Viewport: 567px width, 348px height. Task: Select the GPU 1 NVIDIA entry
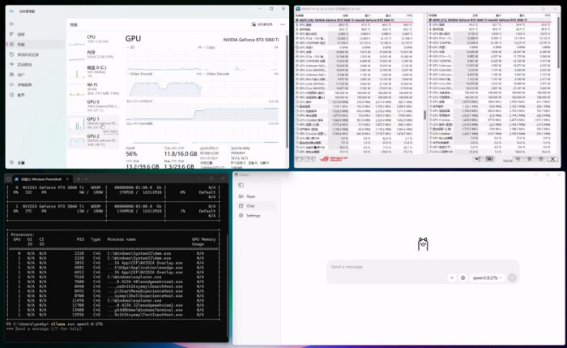pyautogui.click(x=94, y=123)
